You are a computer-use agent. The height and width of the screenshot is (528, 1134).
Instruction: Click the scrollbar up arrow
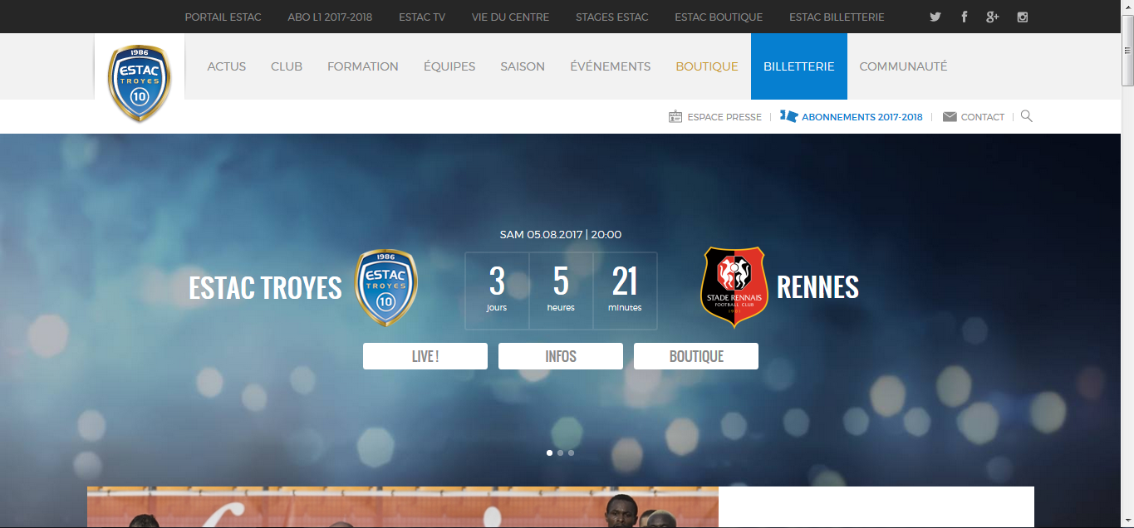(x=1127, y=6)
